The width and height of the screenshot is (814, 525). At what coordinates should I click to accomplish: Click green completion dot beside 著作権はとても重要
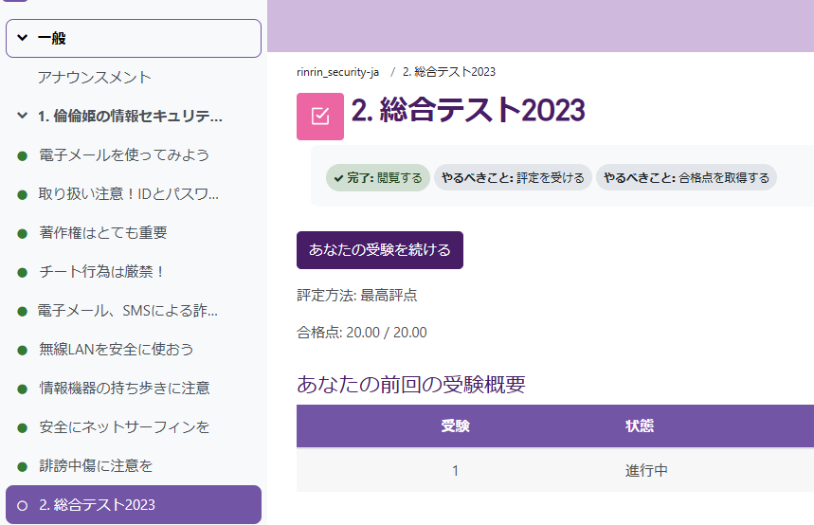(23, 234)
